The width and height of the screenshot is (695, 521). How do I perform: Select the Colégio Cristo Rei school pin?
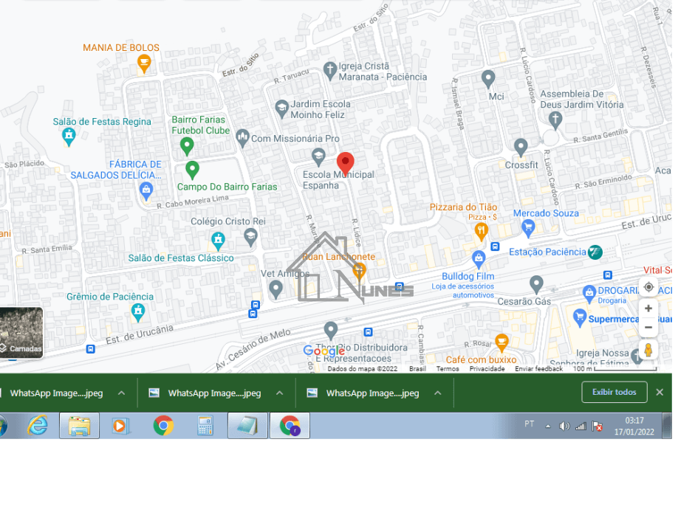coord(251,238)
